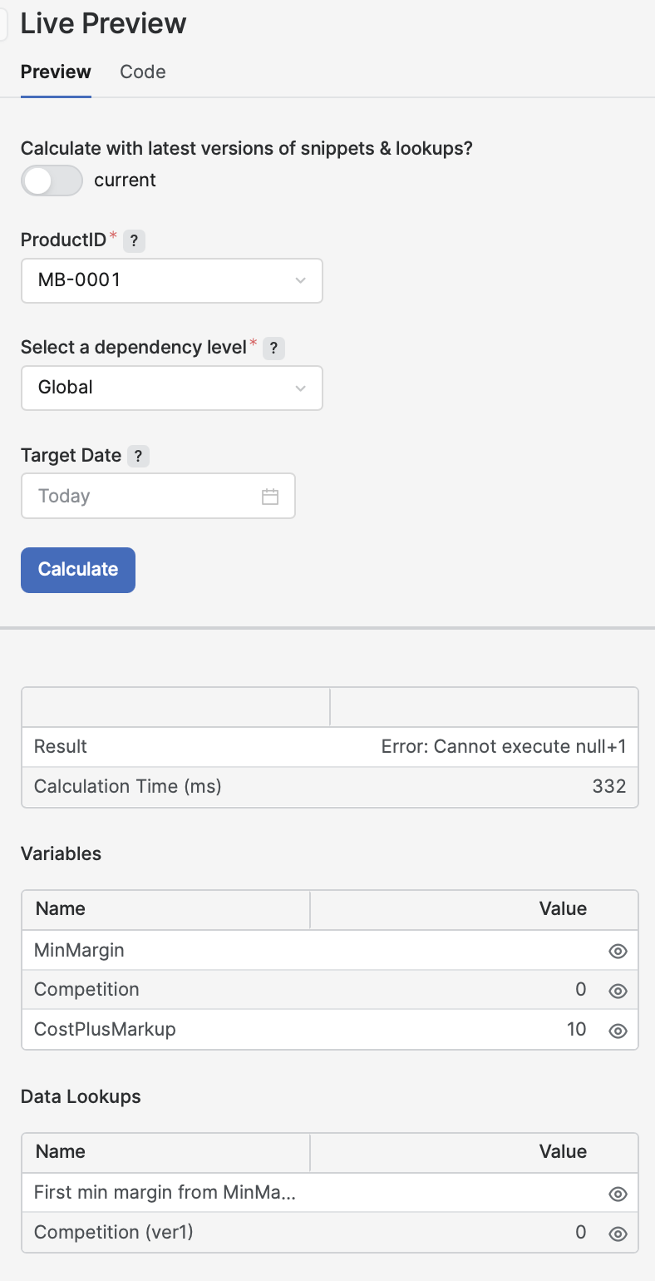The height and width of the screenshot is (1281, 655).
Task: Toggle the latest versions switch
Action: coord(52,181)
